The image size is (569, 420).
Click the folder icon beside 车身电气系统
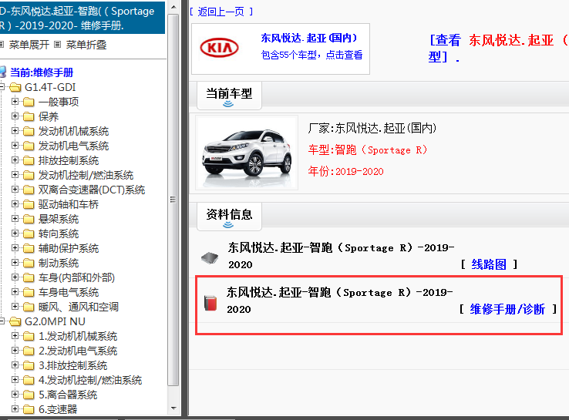[29, 292]
